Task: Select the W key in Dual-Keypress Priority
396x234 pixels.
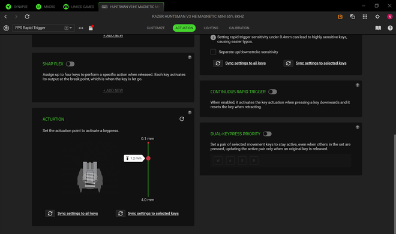Action: point(218,160)
